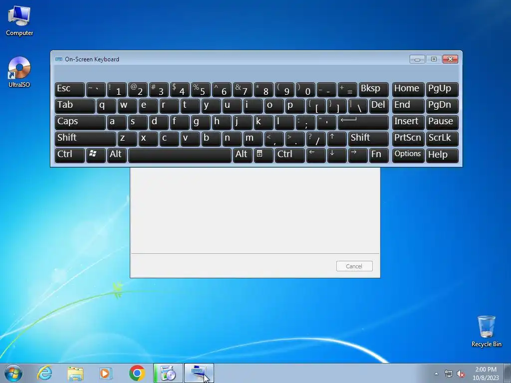
Task: Open keyboard Options
Action: coord(408,155)
